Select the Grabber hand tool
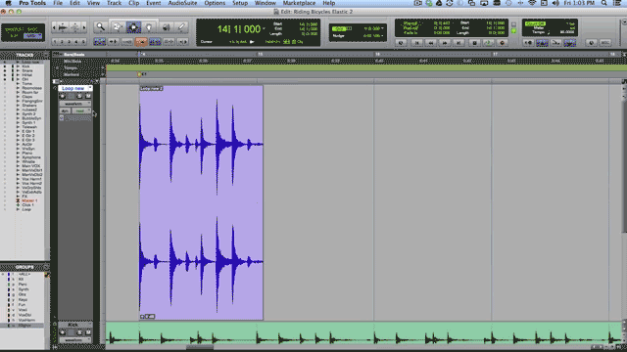The height and width of the screenshot is (352, 627). click(149, 27)
